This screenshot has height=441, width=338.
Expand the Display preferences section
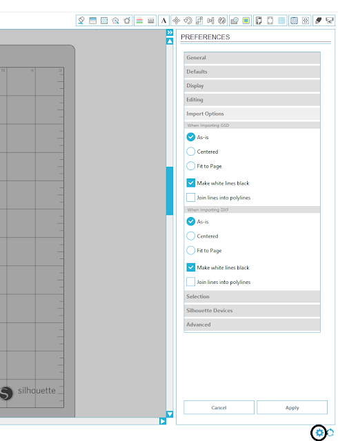coord(252,85)
